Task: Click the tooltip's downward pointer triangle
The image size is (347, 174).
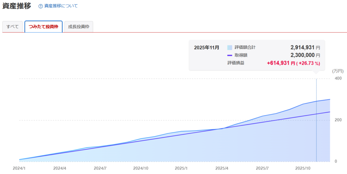Action: click(x=316, y=72)
